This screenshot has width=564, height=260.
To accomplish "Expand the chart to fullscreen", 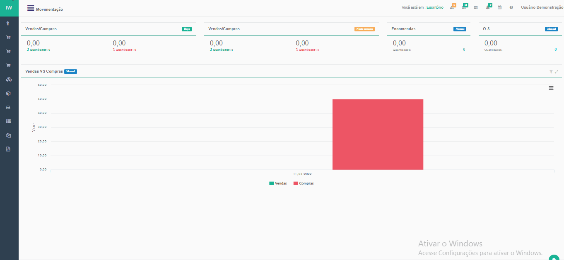I will click(x=557, y=72).
